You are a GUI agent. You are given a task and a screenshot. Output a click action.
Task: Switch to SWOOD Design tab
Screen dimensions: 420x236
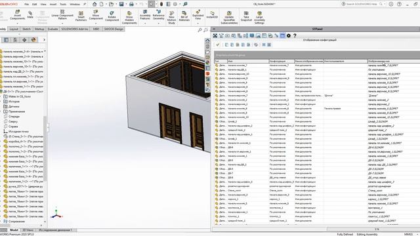[114, 29]
